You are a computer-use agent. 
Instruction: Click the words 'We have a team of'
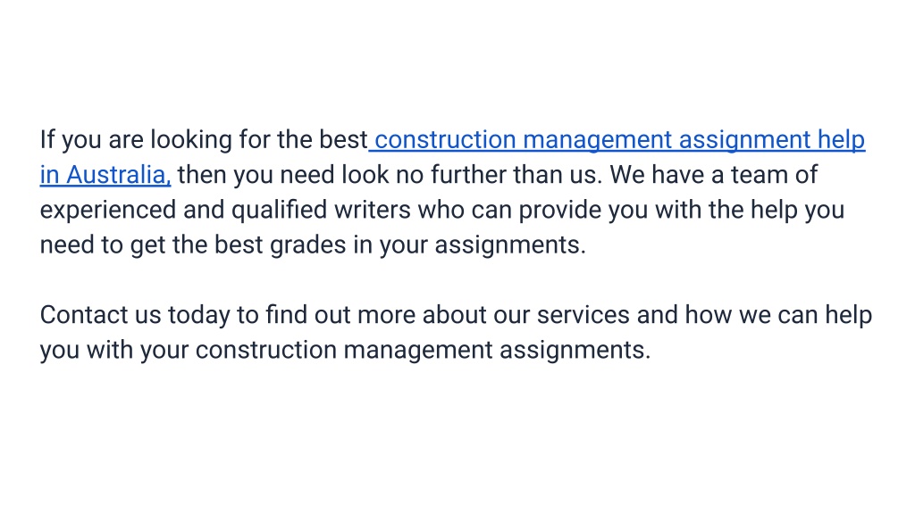point(714,175)
